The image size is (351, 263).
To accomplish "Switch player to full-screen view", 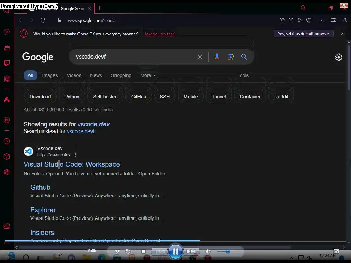I will pyautogui.click(x=336, y=251).
